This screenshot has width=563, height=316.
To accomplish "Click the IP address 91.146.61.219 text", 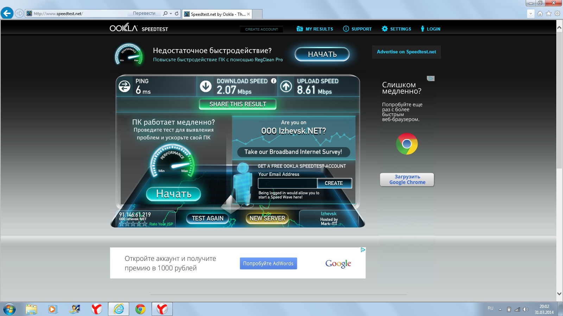I will point(135,215).
